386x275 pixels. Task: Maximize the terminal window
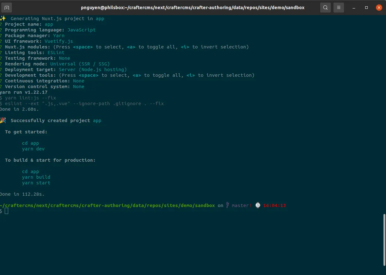(366, 8)
